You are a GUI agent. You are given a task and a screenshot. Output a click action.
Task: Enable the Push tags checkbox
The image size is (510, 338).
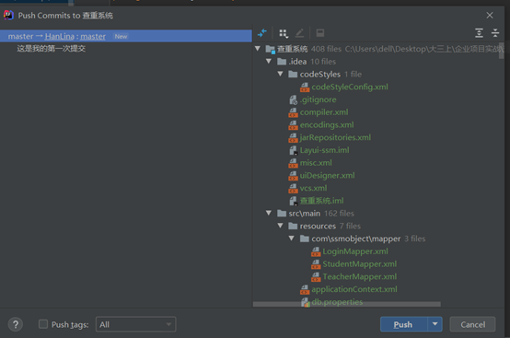[43, 324]
